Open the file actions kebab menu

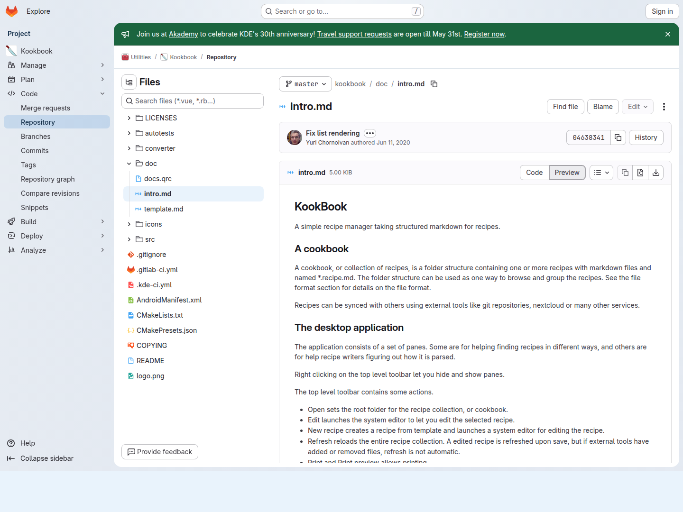point(664,107)
